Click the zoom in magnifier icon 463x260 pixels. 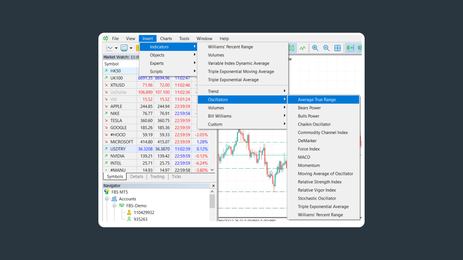(315, 48)
